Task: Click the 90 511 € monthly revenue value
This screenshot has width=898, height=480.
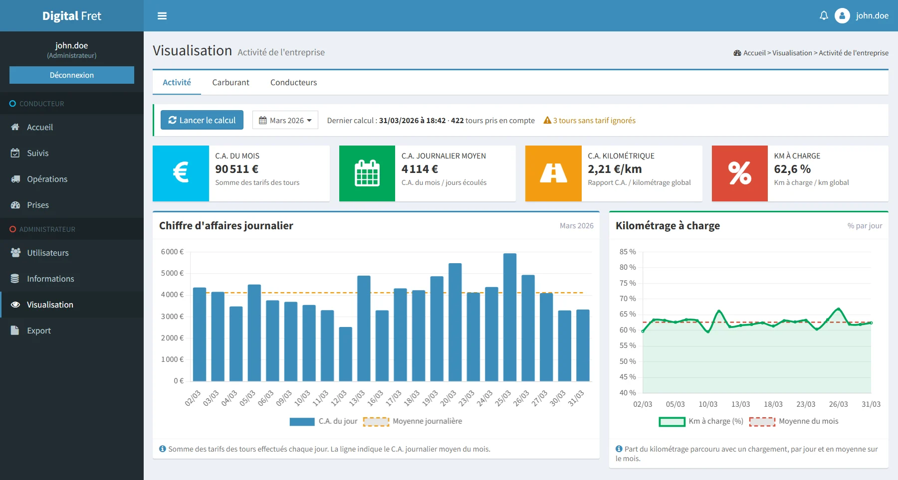Action: (x=236, y=169)
